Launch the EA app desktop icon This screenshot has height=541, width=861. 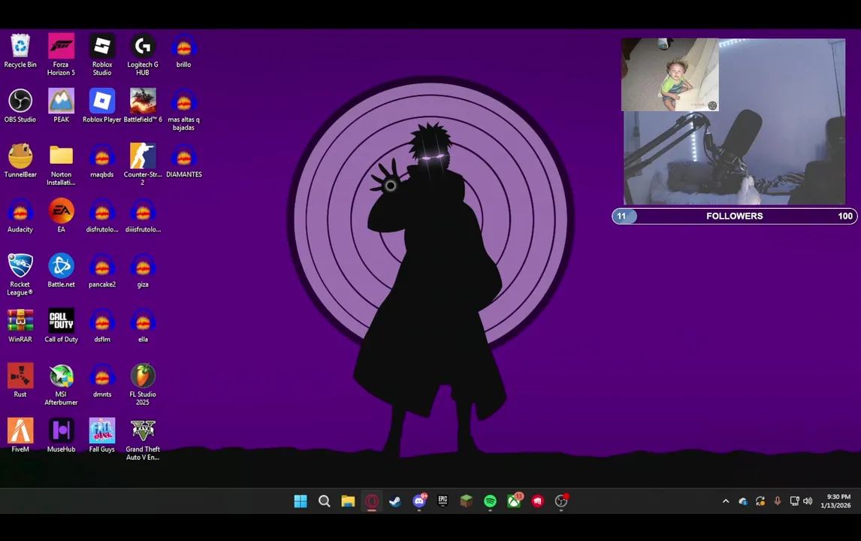pos(61,216)
